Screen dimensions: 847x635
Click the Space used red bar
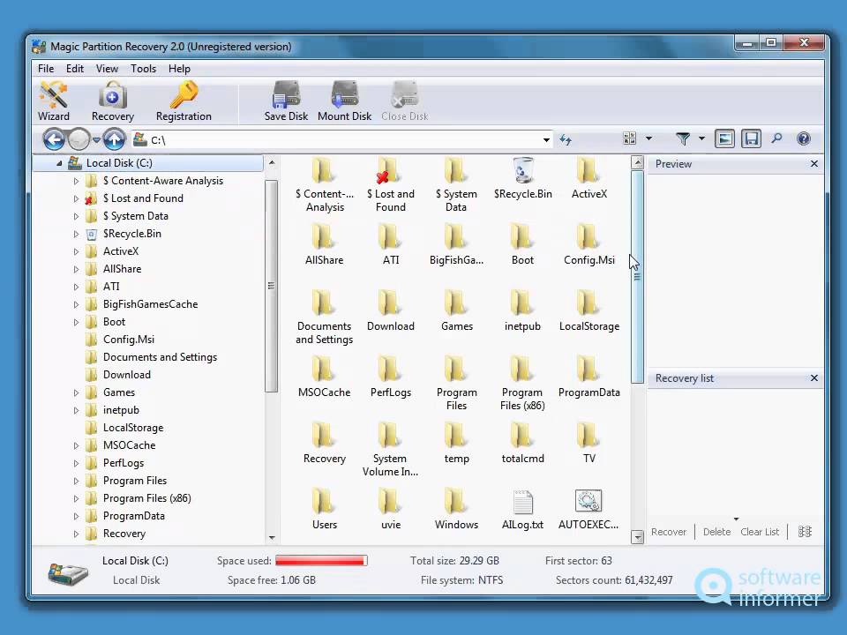pos(321,561)
